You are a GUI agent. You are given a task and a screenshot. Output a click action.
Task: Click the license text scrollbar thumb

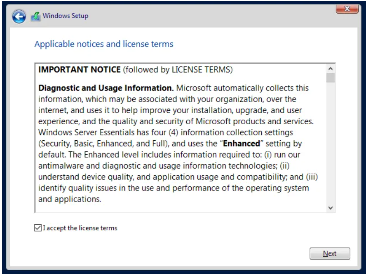coord(330,78)
